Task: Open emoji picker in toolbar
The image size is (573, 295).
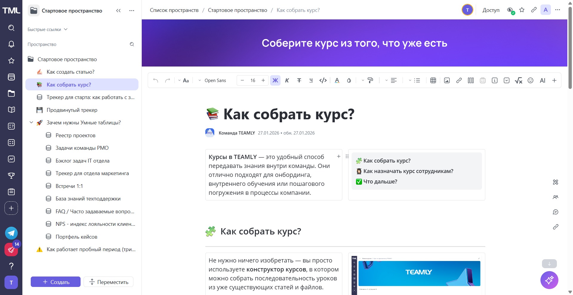Action: pyautogui.click(x=530, y=80)
